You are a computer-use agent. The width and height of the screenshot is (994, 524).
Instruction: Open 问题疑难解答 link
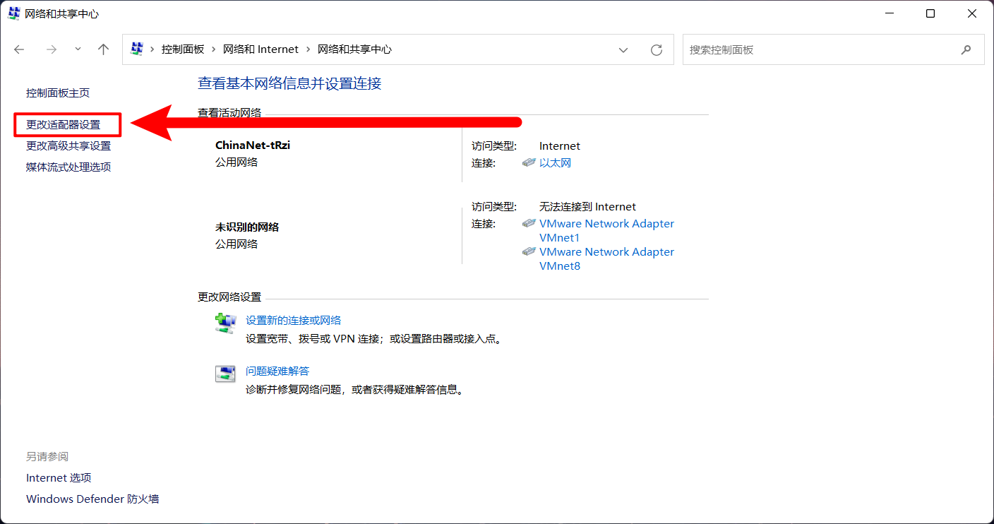[x=277, y=371]
